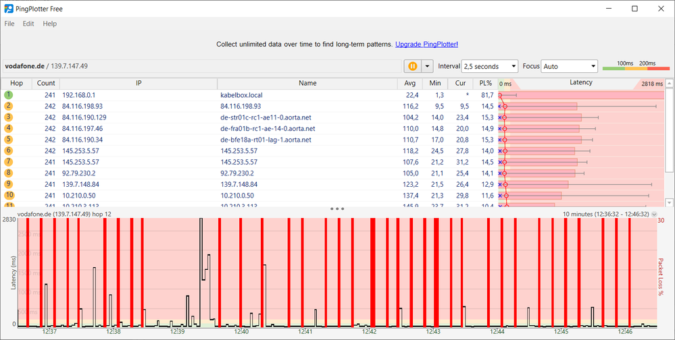The image size is (675, 340).
Task: Click the PingPlotter app icon in title bar
Action: tap(9, 8)
